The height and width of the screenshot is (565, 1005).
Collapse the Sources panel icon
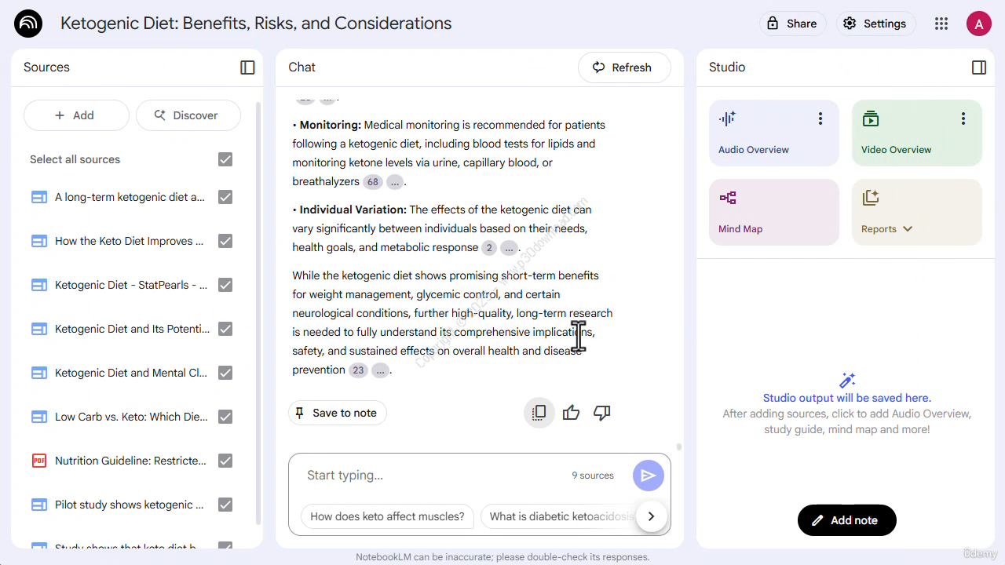click(x=247, y=67)
